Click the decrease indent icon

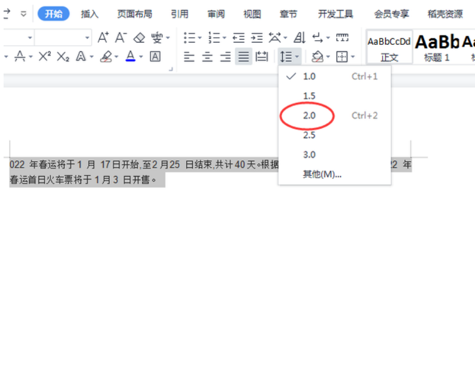[x=238, y=38]
